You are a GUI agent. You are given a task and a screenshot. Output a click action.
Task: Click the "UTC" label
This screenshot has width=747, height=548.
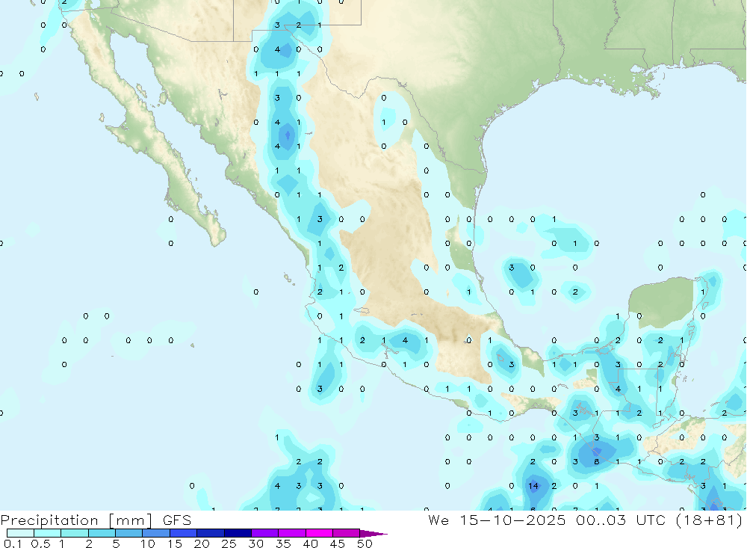pos(651,520)
